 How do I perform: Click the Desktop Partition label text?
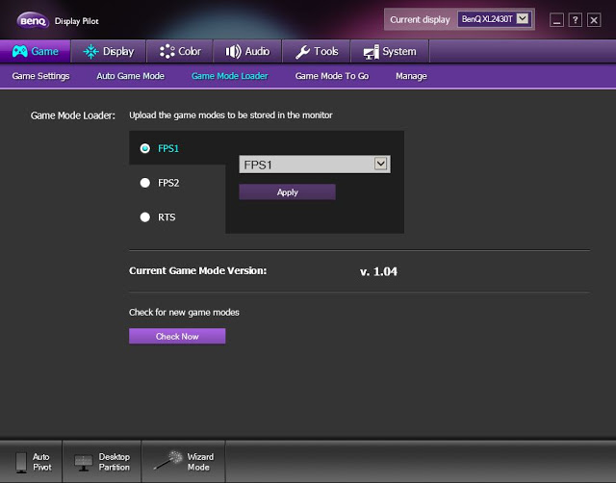[x=114, y=462]
